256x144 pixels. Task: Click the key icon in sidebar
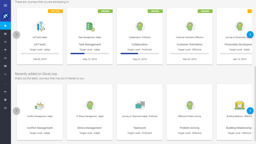point(5,92)
